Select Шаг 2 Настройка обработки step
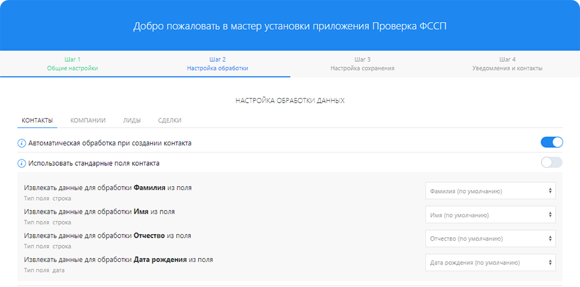The image size is (580, 287). 217,64
